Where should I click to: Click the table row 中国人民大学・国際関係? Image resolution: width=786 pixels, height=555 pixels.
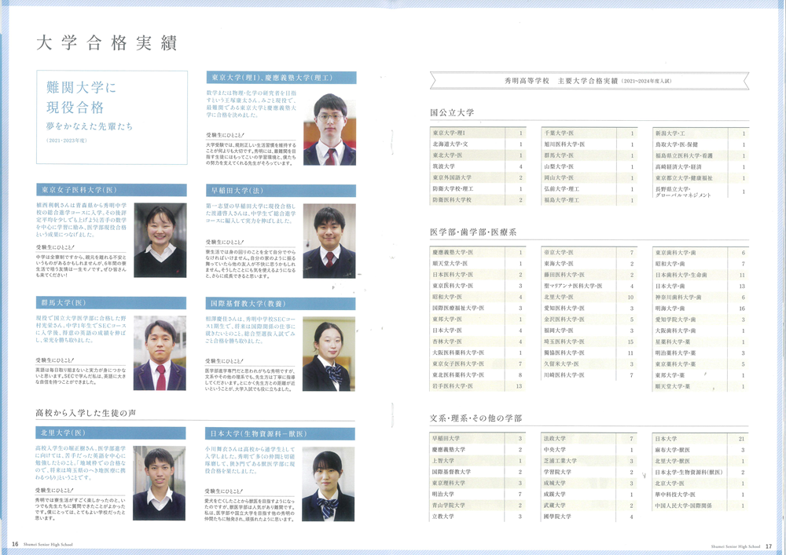(x=701, y=506)
